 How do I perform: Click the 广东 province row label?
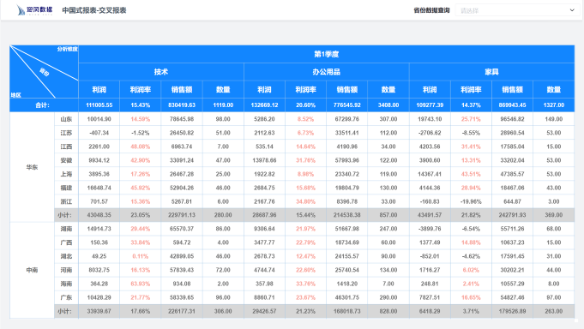pyautogui.click(x=66, y=297)
